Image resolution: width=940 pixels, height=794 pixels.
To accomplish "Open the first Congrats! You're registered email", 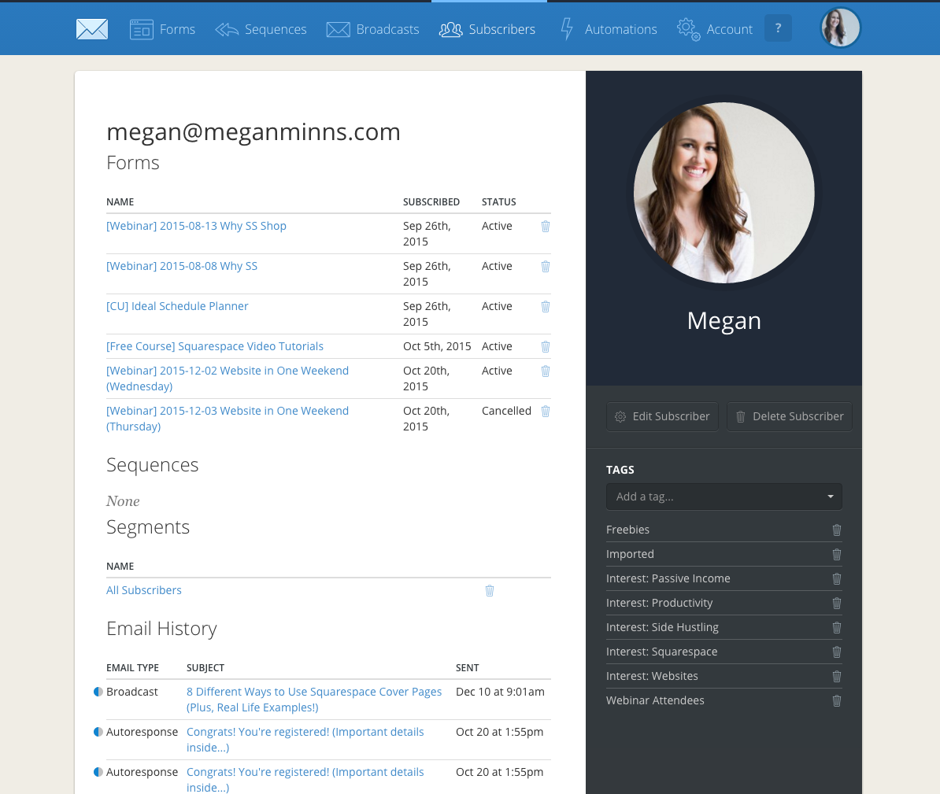I will click(305, 740).
